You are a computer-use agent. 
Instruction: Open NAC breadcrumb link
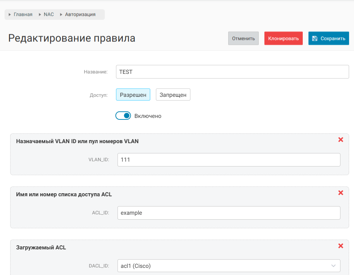[x=49, y=15]
